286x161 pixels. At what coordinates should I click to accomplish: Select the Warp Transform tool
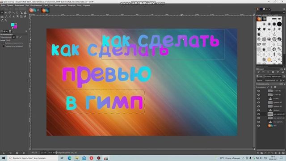pos(25,13)
